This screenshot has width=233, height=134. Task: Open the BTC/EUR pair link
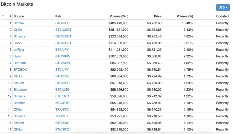pos(62,123)
